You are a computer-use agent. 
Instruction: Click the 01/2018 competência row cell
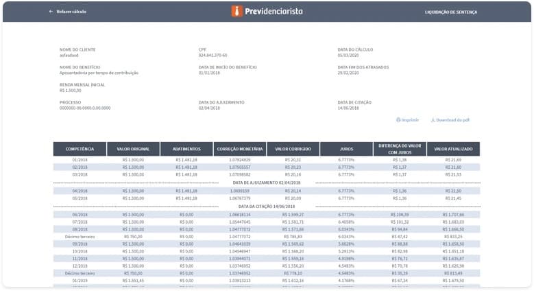click(x=80, y=160)
